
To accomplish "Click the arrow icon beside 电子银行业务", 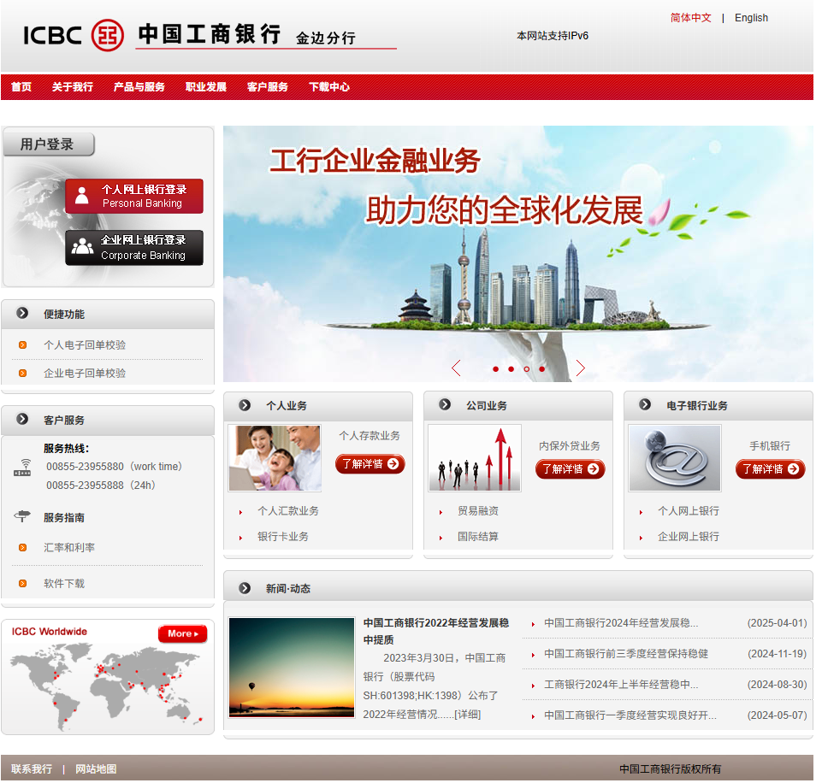I will [645, 404].
